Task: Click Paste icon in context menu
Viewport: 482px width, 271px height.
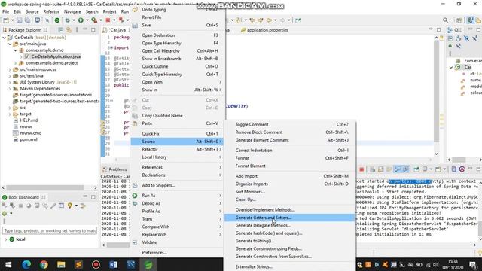Action: [135, 123]
